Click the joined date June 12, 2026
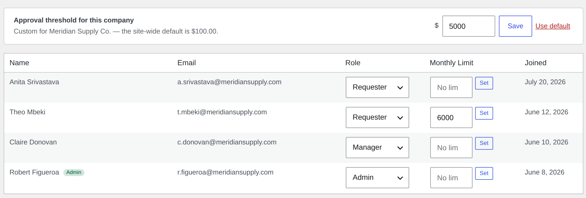The width and height of the screenshot is (586, 198). click(x=546, y=112)
